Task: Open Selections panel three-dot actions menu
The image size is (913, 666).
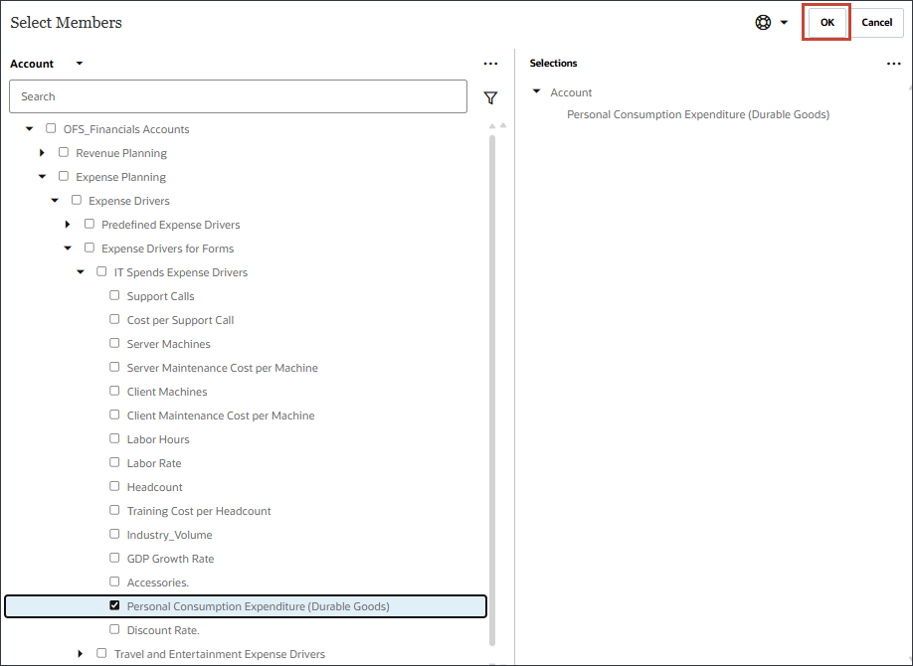Action: point(893,64)
